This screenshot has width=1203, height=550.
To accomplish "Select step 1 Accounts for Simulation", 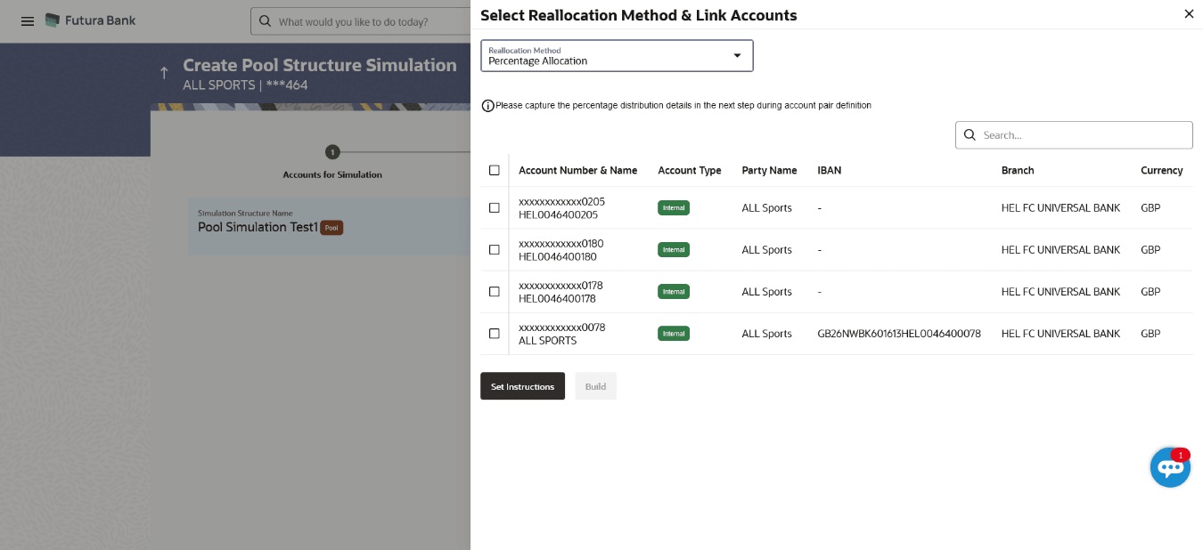I will (332, 152).
